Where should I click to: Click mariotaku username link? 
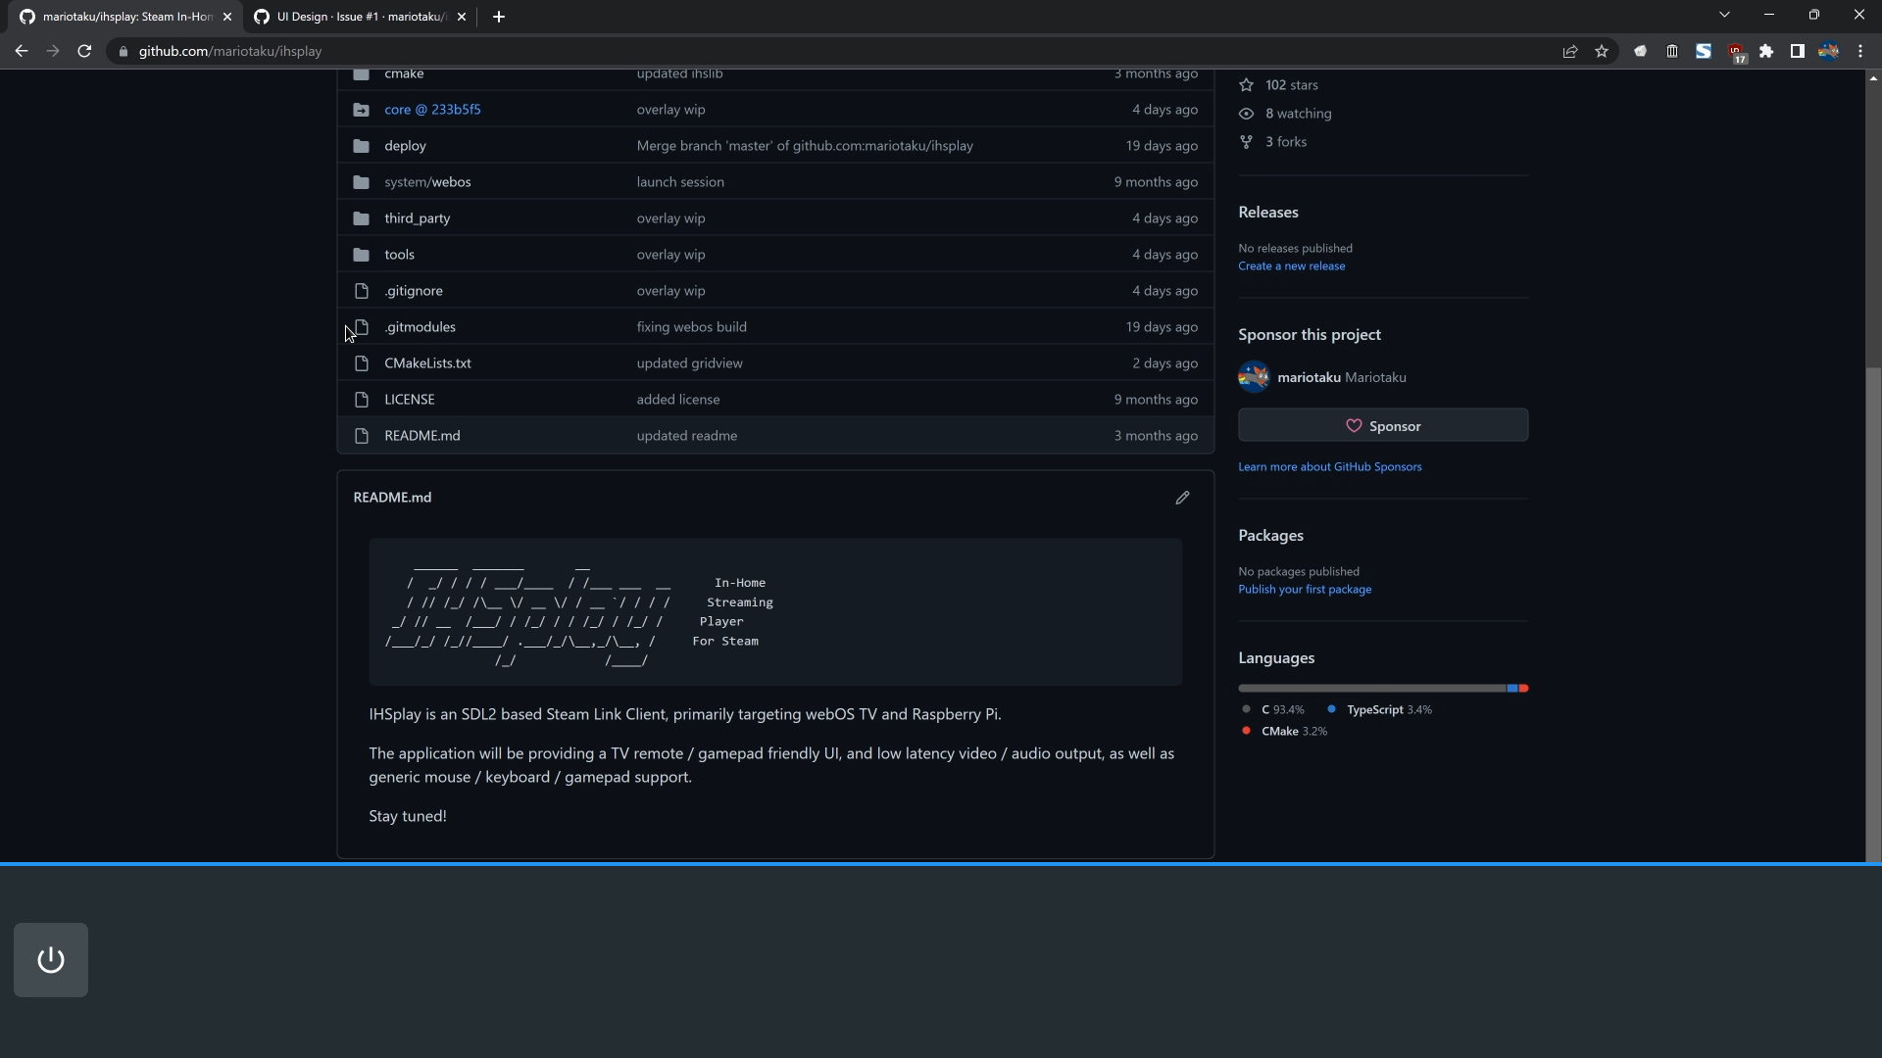pos(1309,377)
